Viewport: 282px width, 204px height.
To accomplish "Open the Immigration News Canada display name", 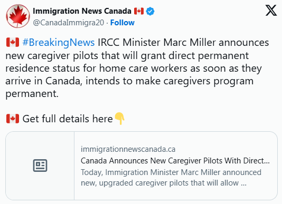I will coord(82,11).
